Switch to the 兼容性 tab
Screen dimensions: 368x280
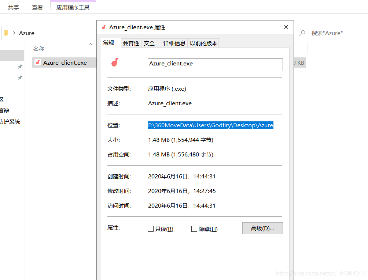tap(131, 43)
